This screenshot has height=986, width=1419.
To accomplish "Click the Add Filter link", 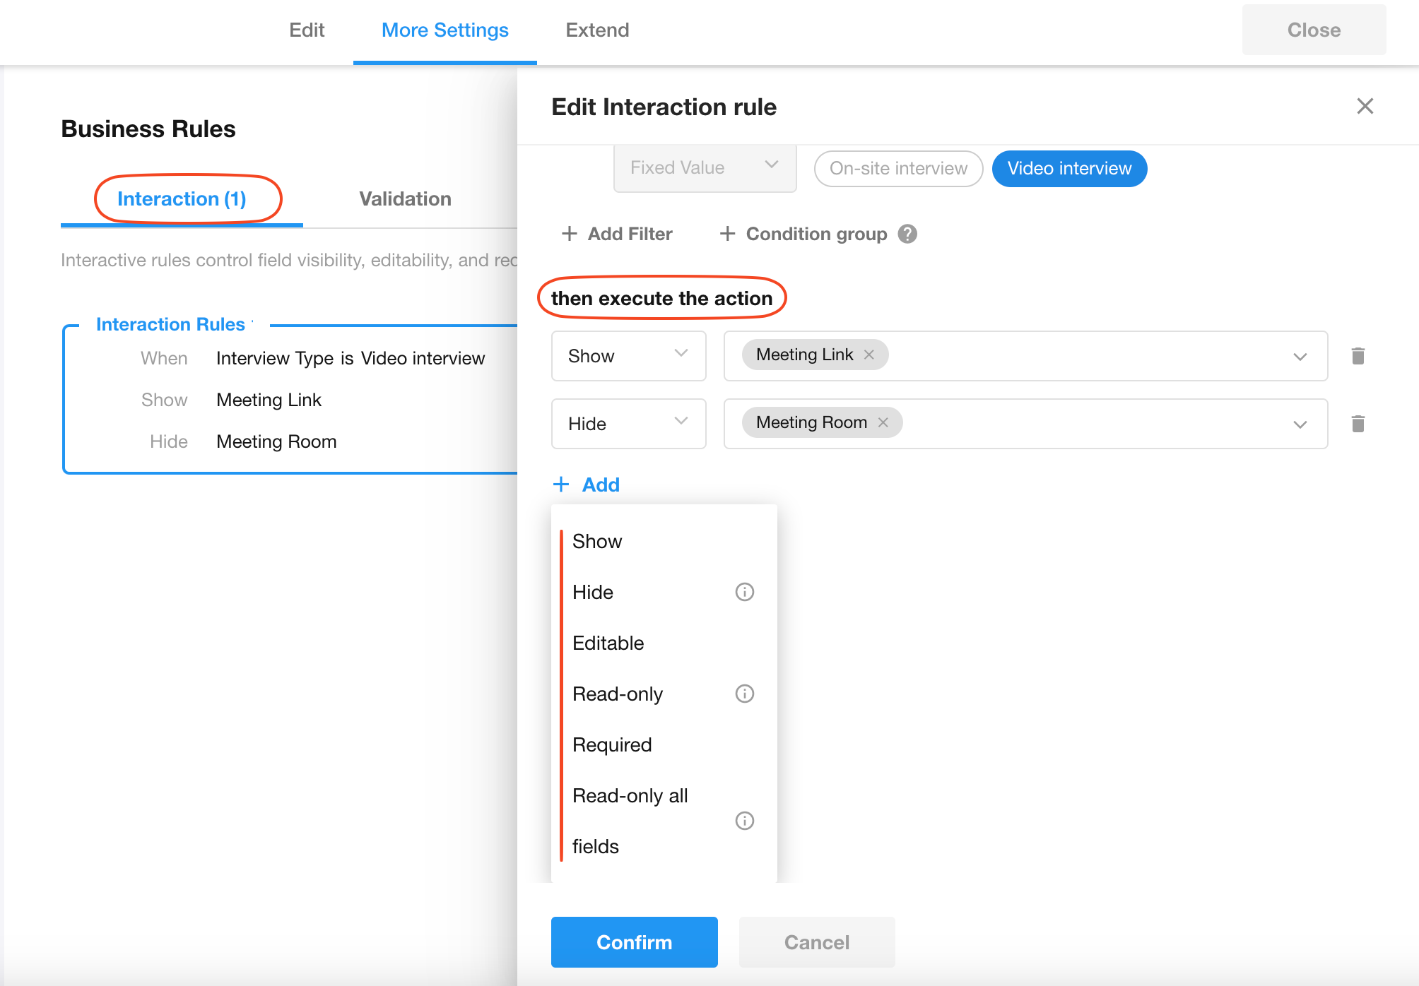I will [616, 234].
